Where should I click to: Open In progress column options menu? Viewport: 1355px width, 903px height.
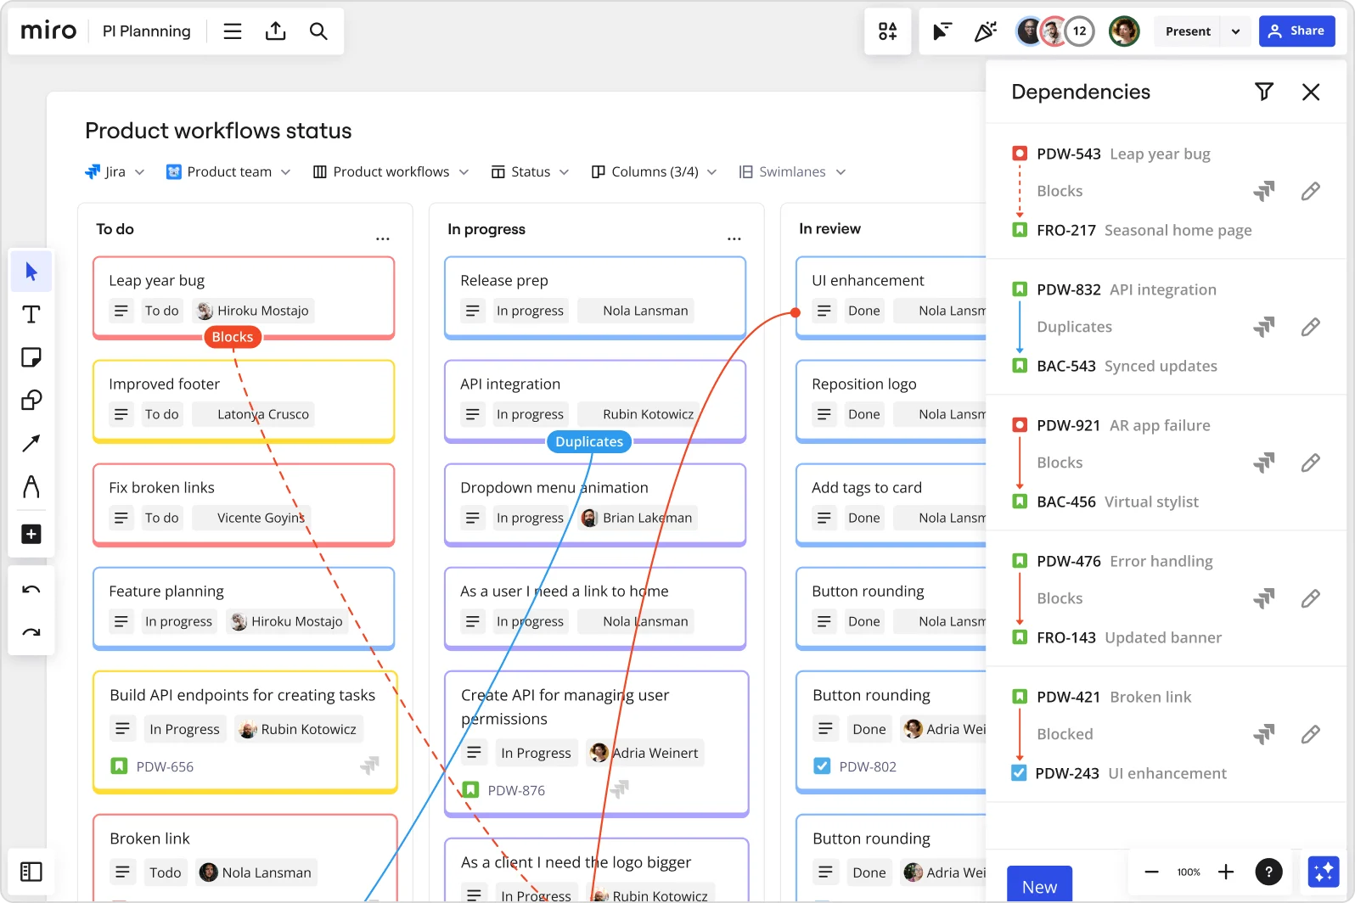pos(734,238)
